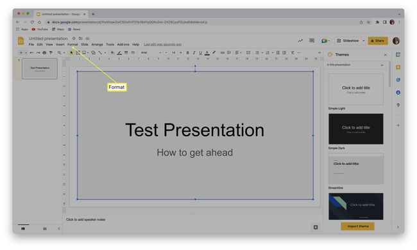This screenshot has width=417, height=250.
Task: Click the Highlight color marker icon
Action: point(214,53)
